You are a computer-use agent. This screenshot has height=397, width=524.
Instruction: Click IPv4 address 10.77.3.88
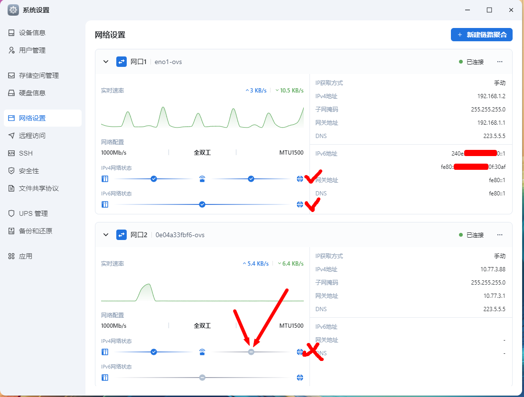493,269
